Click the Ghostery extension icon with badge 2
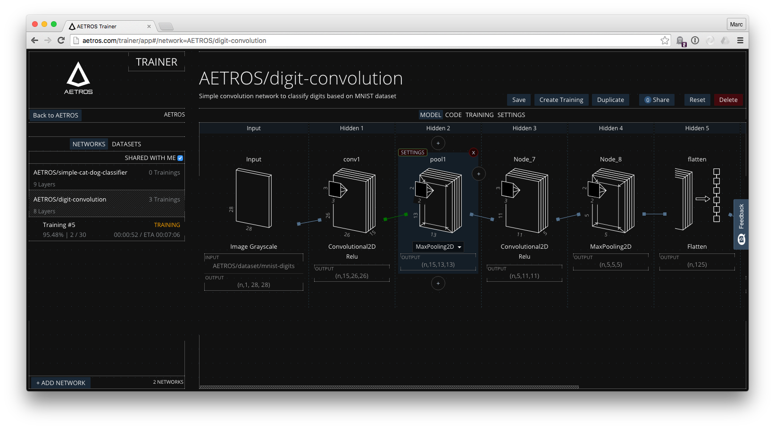Image resolution: width=775 pixels, height=429 pixels. [x=681, y=41]
